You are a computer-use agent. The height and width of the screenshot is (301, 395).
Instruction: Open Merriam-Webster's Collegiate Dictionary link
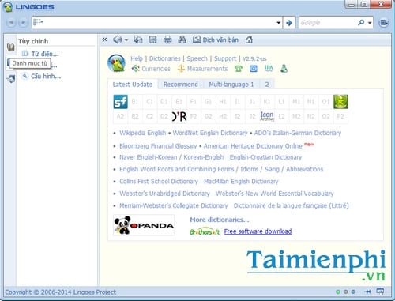[174, 205]
